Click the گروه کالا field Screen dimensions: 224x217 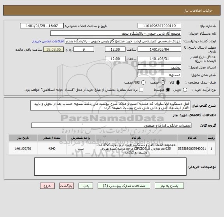(111, 125)
